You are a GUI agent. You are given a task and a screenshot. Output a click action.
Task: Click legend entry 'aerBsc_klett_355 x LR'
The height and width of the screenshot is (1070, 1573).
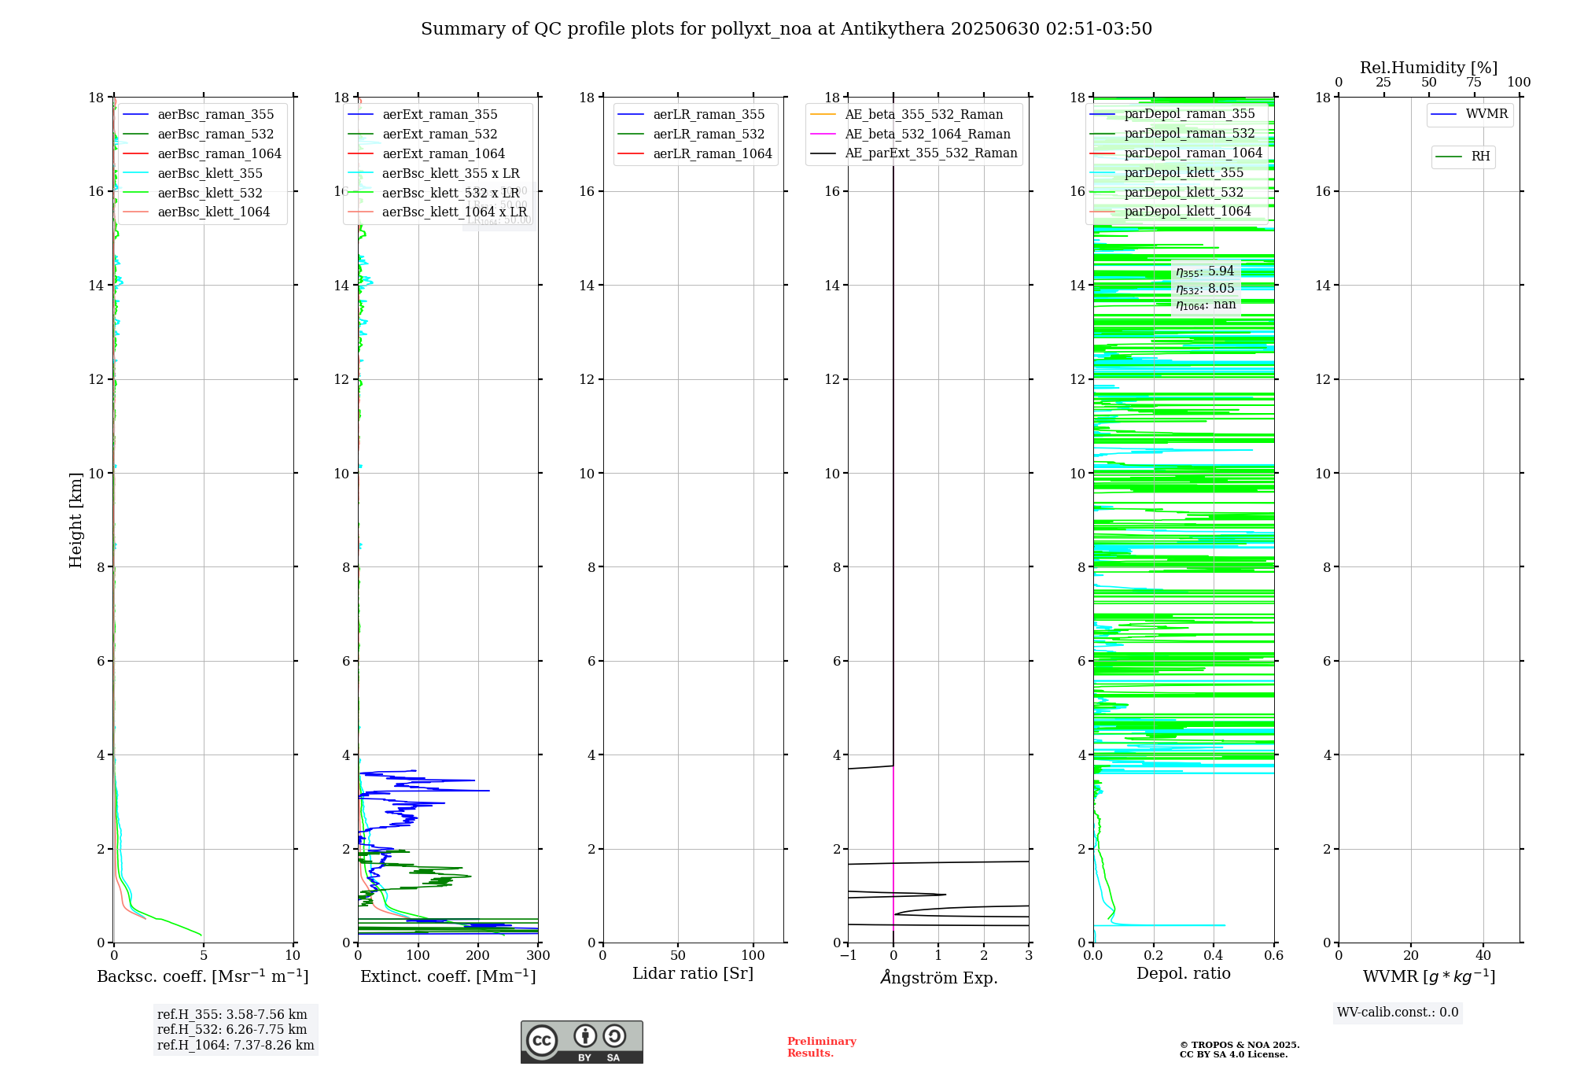[x=451, y=174]
